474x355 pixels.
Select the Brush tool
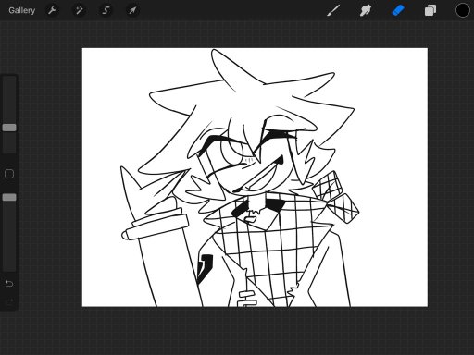coord(333,10)
